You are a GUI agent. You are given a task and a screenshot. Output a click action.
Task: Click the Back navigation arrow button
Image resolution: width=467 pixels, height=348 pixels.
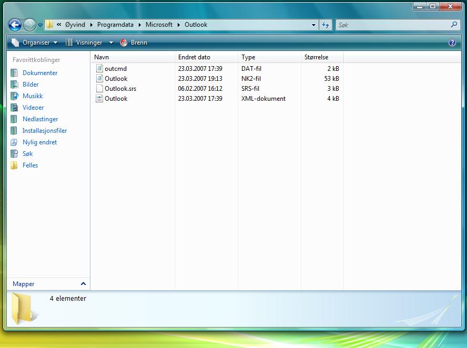15,25
